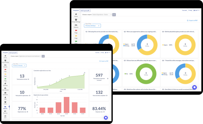Open the 'Patient Experience - Charts' report dropdown

(102, 14)
